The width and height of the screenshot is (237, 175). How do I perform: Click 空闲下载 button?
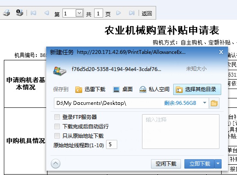(x=166, y=164)
